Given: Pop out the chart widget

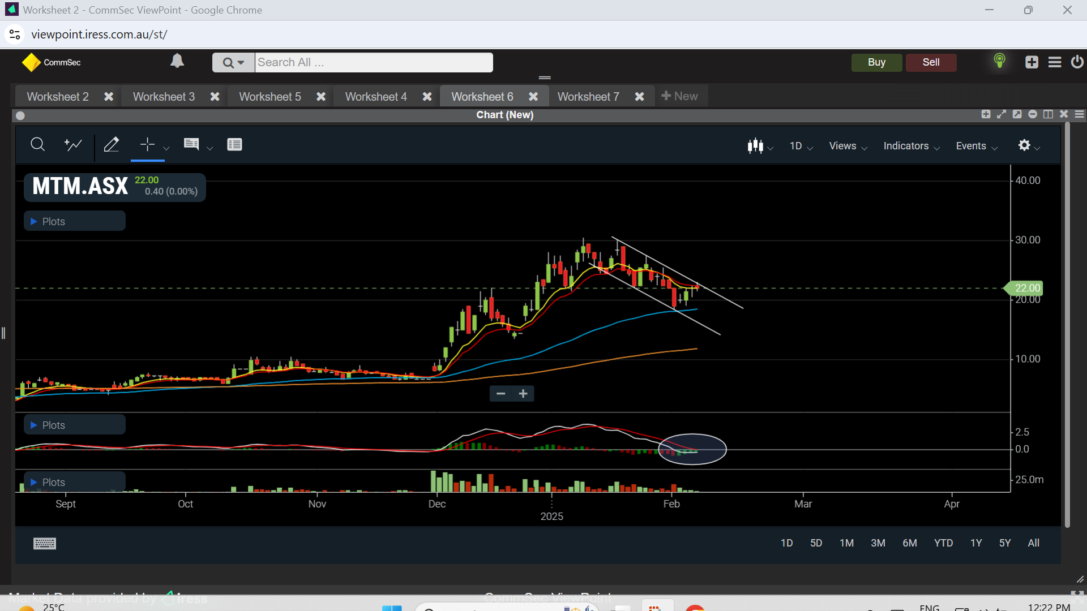Looking at the screenshot, I should [x=1017, y=114].
